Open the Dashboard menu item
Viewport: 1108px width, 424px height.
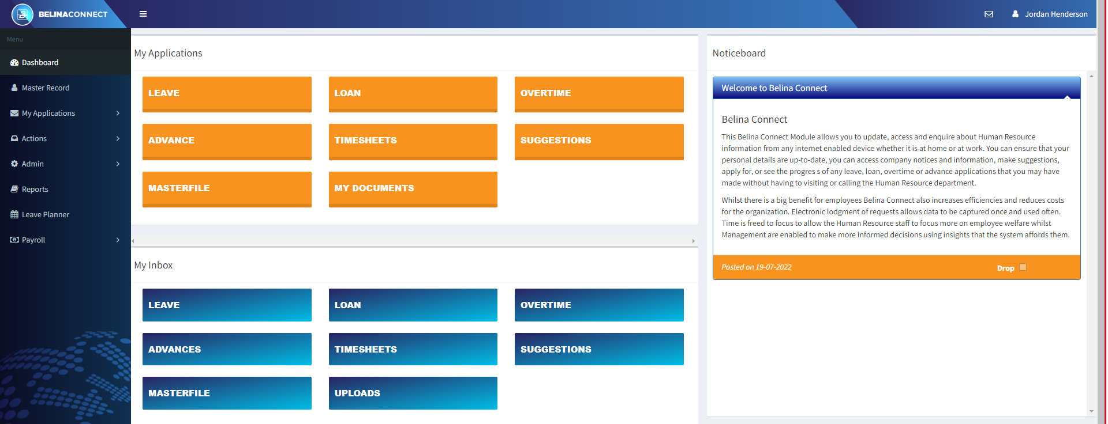65,62
